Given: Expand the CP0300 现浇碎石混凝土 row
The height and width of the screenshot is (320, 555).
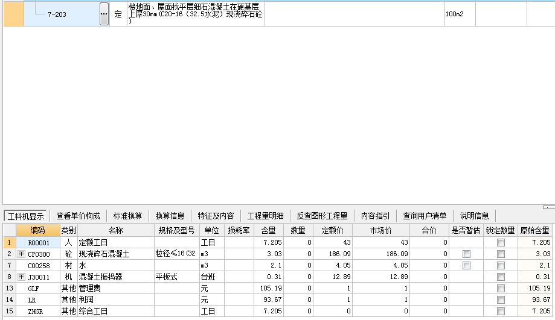Looking at the screenshot, I should (x=21, y=254).
